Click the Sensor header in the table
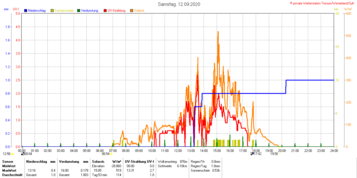This screenshot has height=178, width=357. 8,162
